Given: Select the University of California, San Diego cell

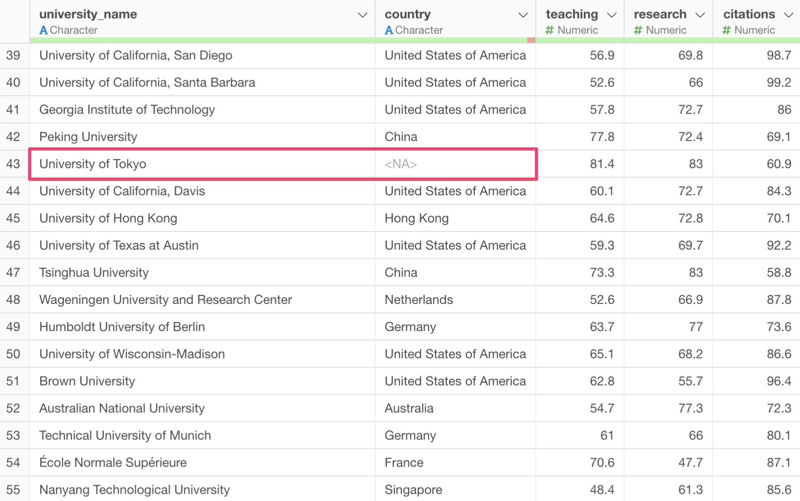Looking at the screenshot, I should pos(202,55).
